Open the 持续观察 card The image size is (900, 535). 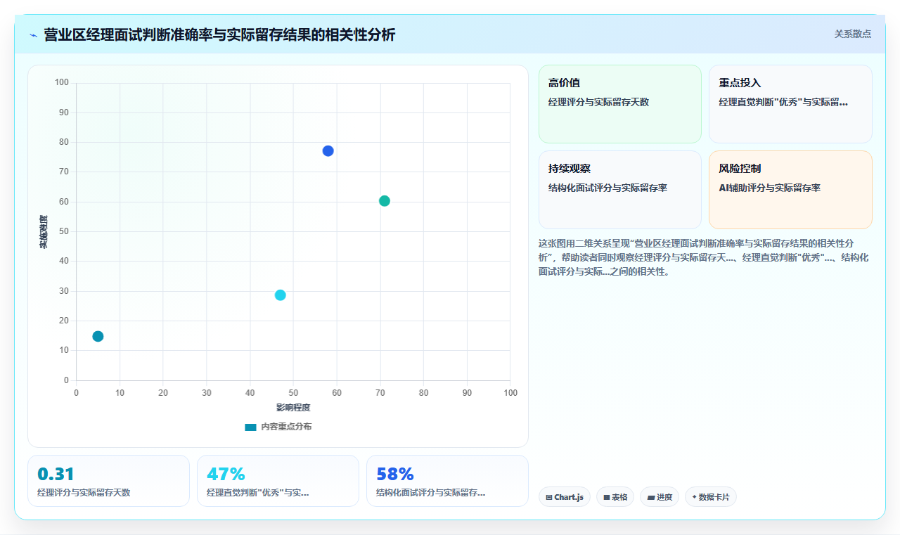pyautogui.click(x=620, y=190)
